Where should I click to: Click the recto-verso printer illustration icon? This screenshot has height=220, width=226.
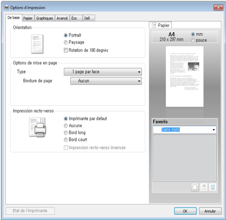click(37, 127)
